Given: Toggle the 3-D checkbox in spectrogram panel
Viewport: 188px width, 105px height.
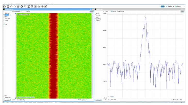Looking at the screenshot, I should pos(4,24).
